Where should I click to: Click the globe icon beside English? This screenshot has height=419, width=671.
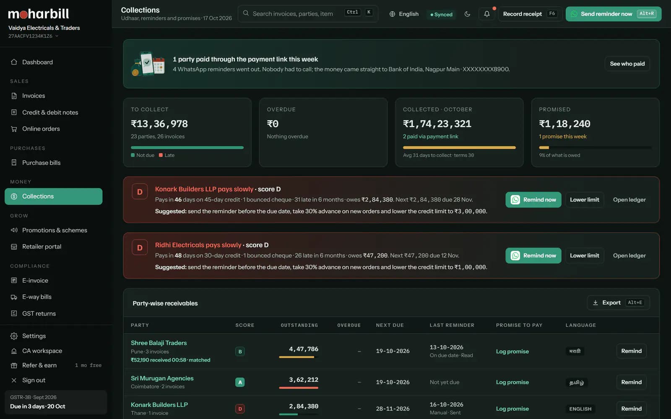coord(392,14)
